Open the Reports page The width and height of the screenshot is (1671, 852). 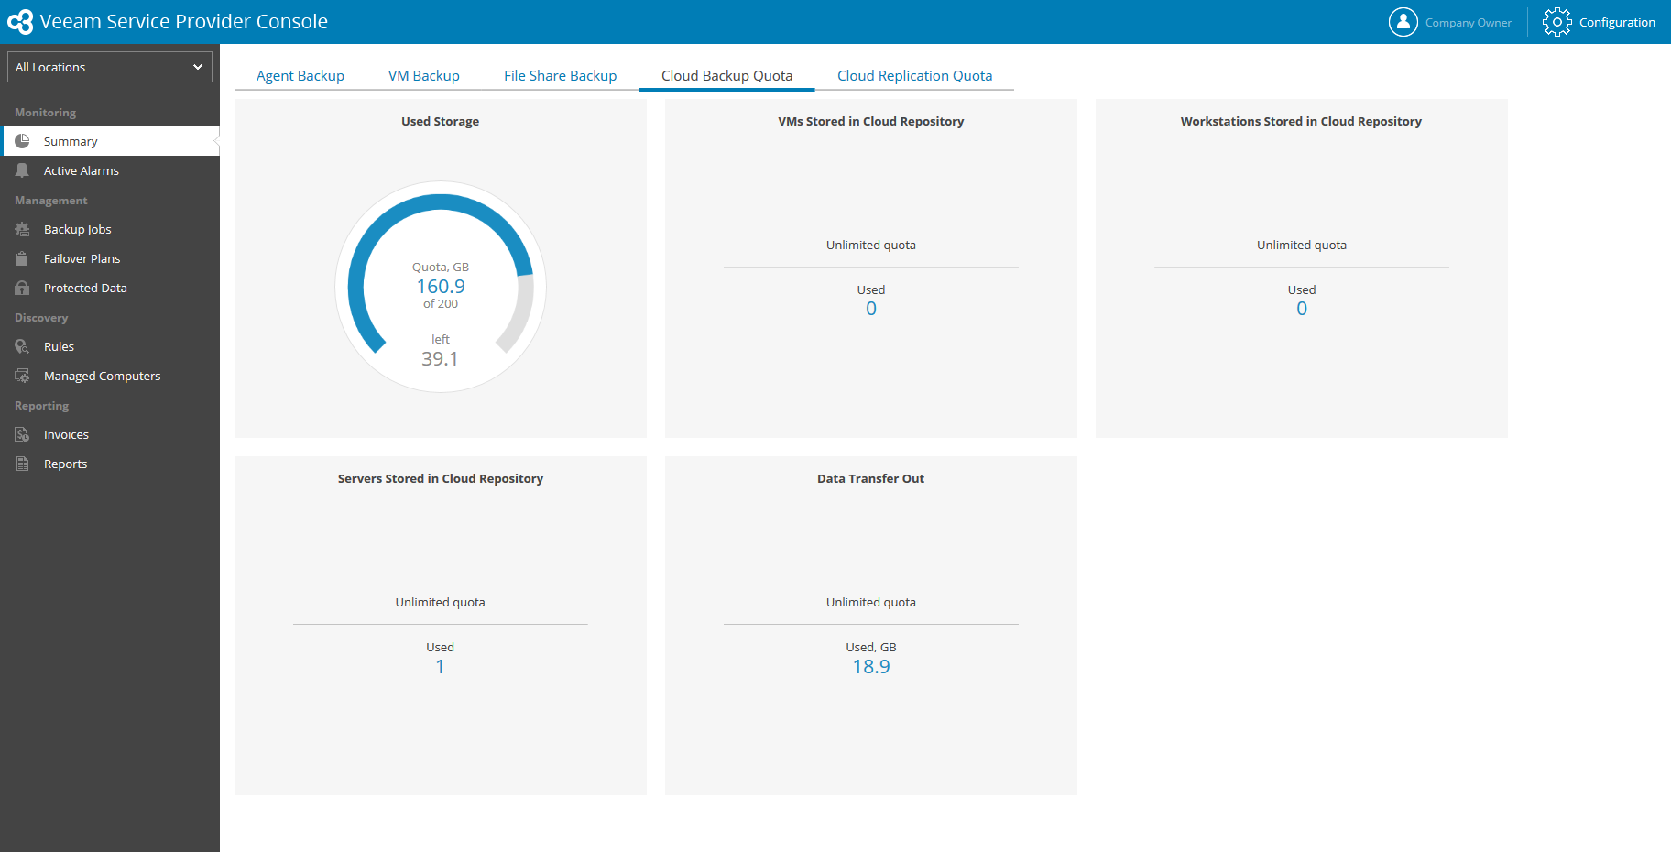click(x=110, y=464)
